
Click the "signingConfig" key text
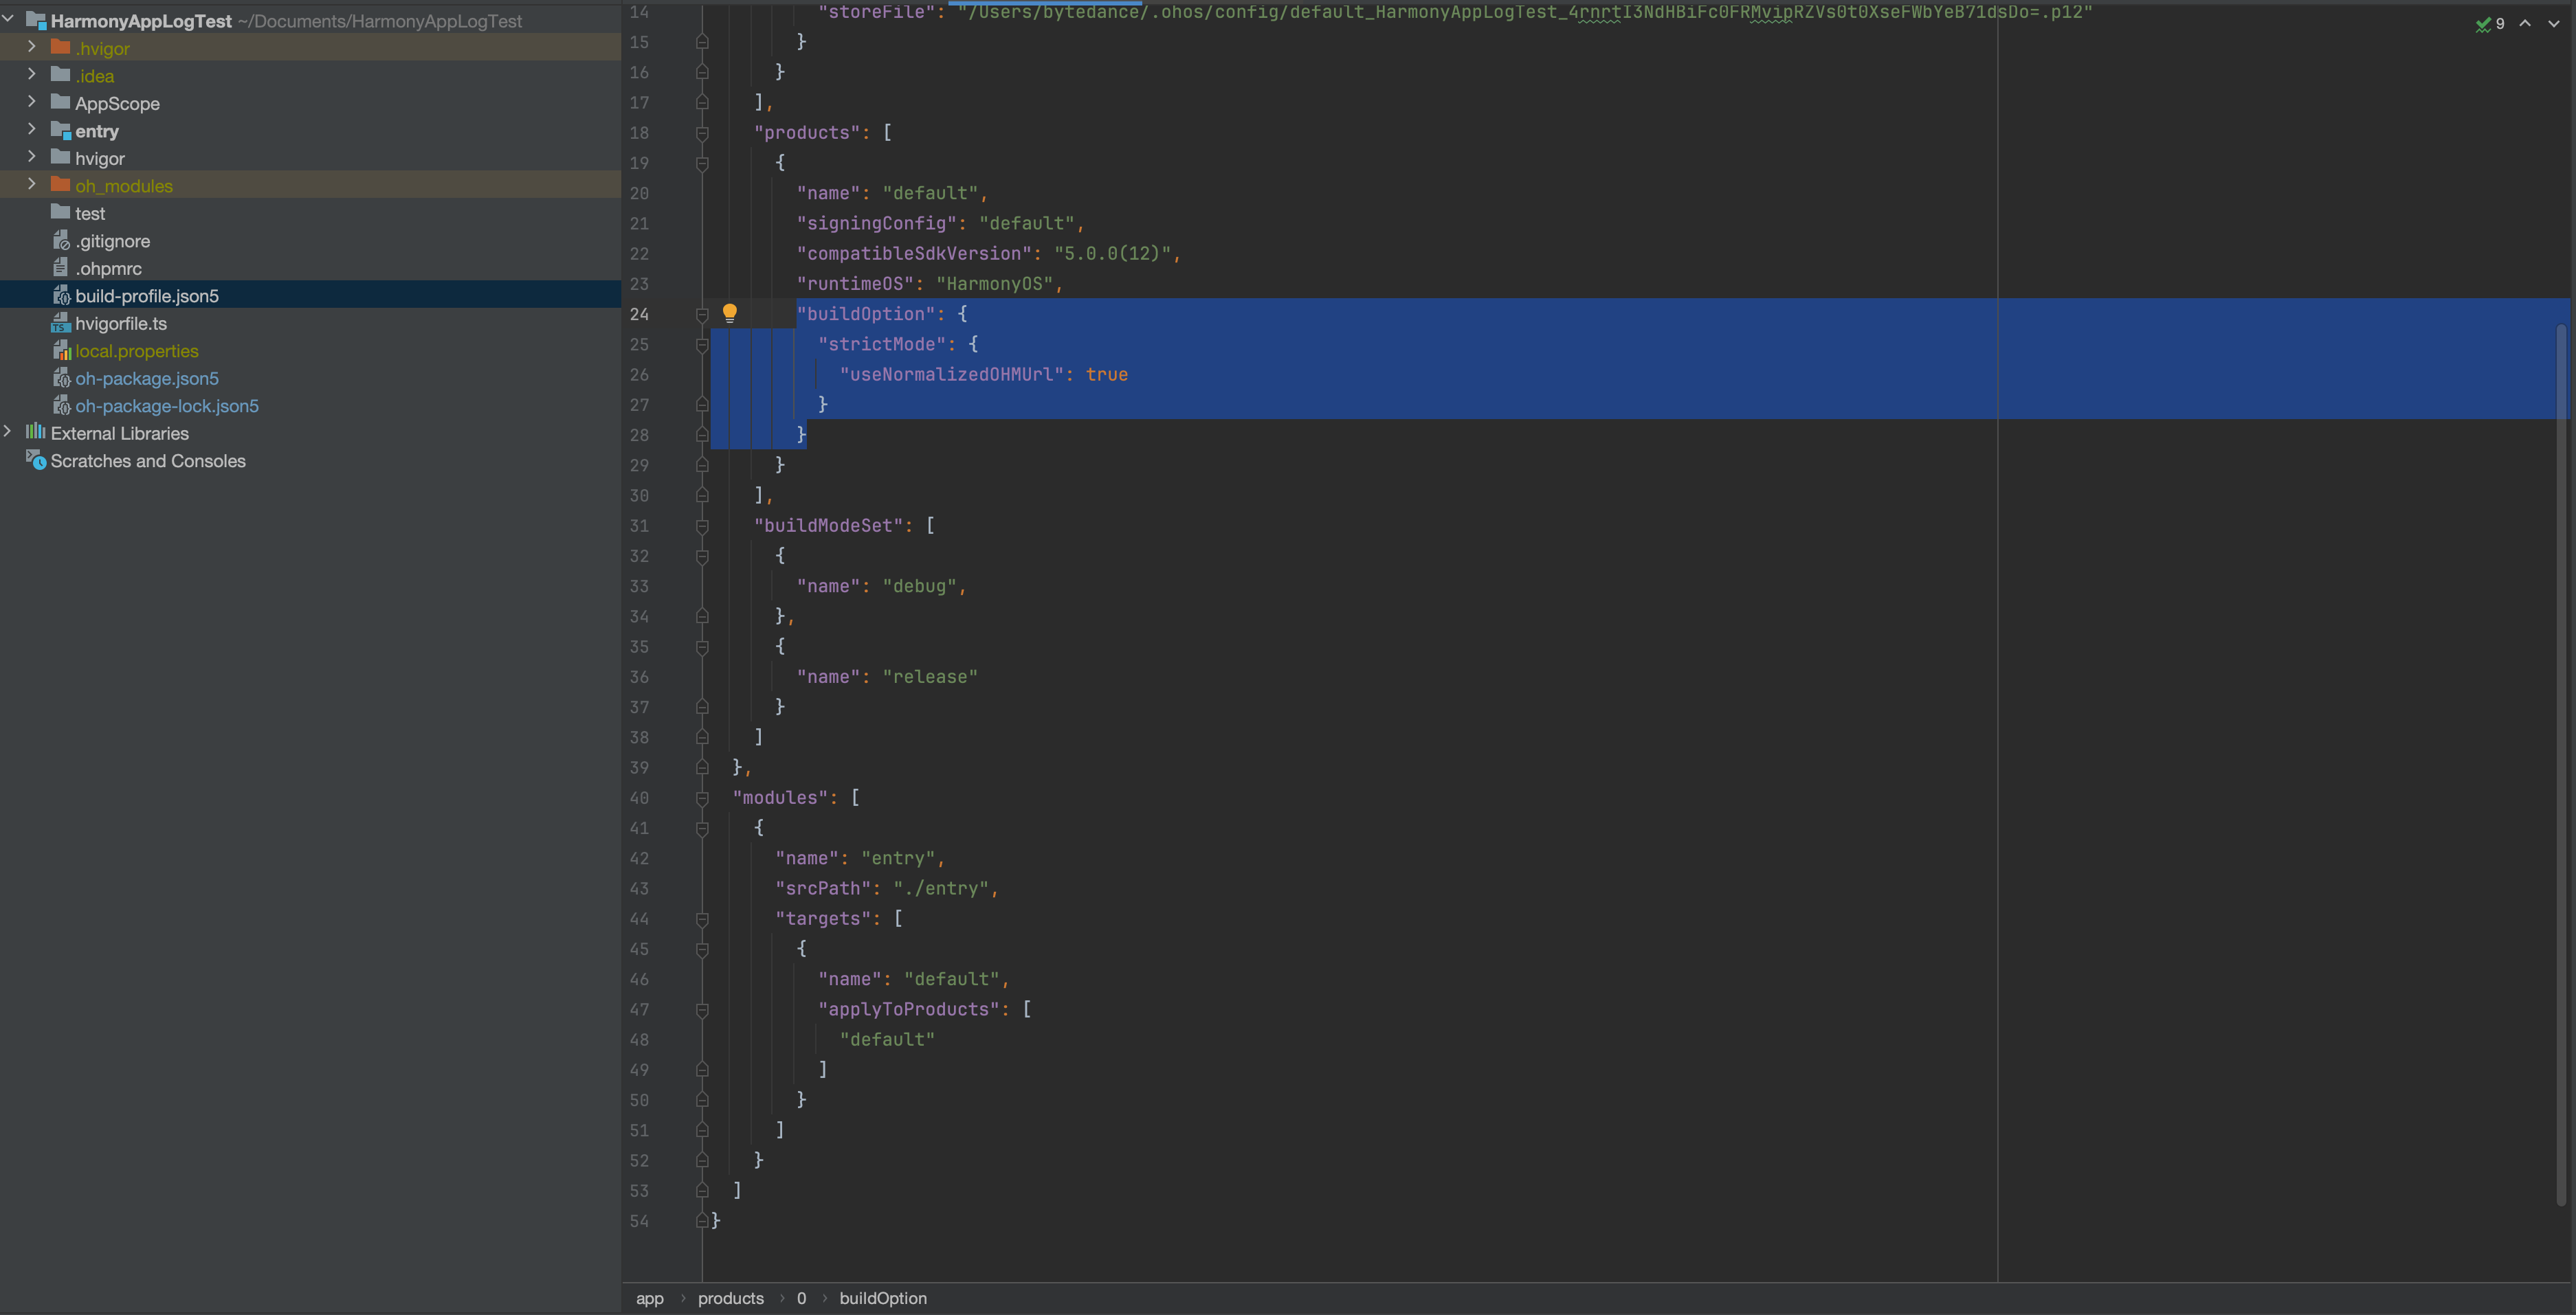pos(876,223)
